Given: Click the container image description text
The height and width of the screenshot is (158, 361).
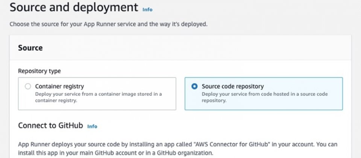Looking at the screenshot, I should pos(98,97).
